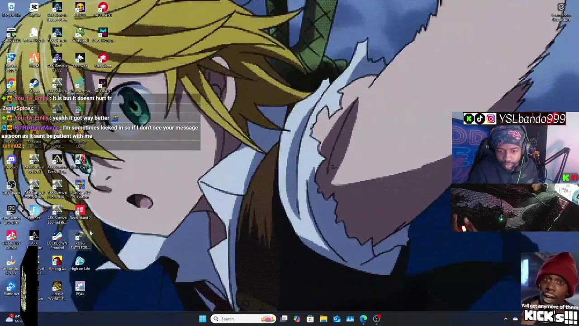
Task: Open the Epic Games Launcher shortcut
Action: [x=11, y=215]
